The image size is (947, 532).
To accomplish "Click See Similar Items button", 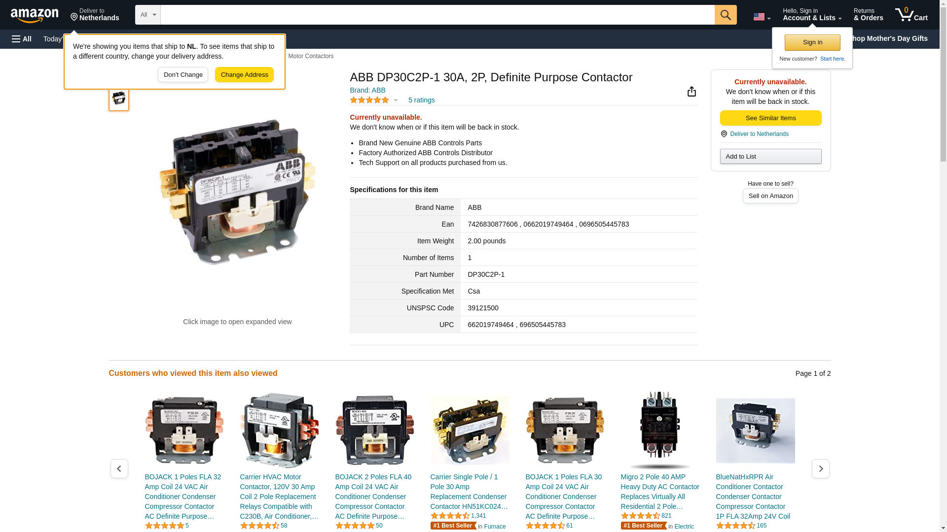I will pos(770,118).
